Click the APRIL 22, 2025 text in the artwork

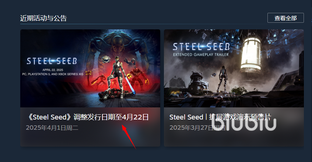coord(53,70)
